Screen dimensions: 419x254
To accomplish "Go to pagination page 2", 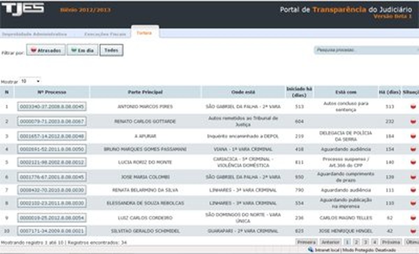I will (x=356, y=242).
